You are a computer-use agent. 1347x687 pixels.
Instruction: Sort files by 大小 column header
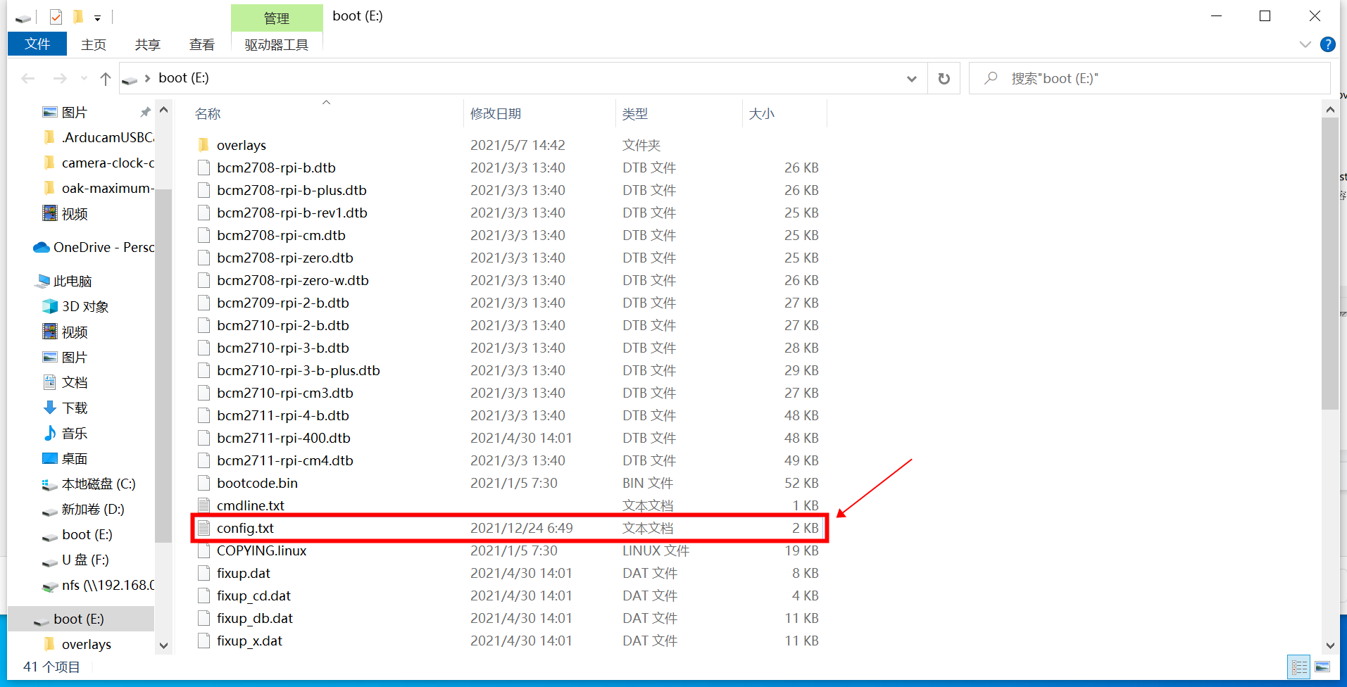pyautogui.click(x=761, y=113)
